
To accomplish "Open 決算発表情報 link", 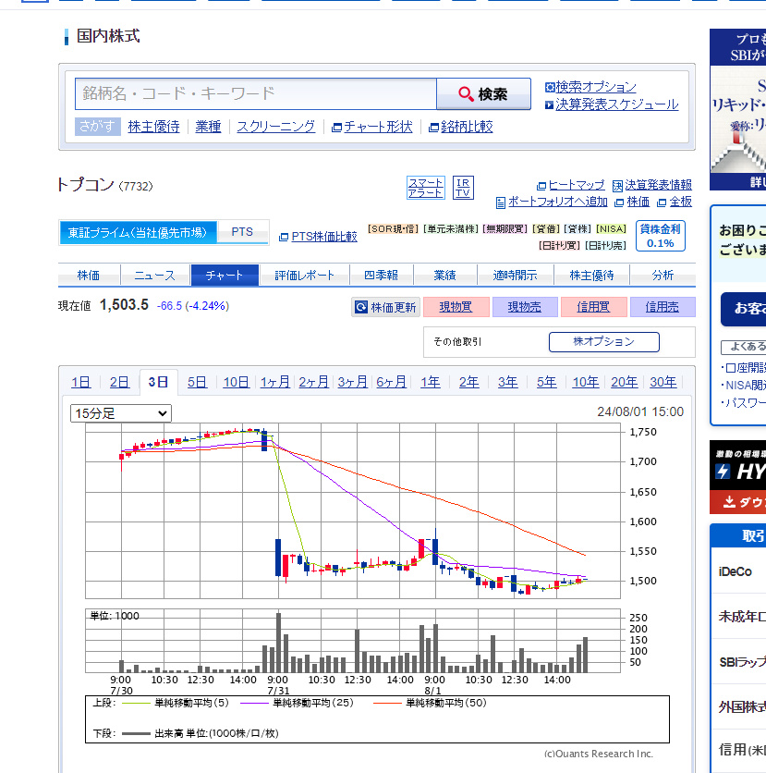I will click(652, 185).
